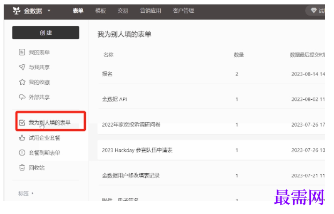The height and width of the screenshot is (214, 334).
Task: Click the 金数据 logo icon
Action: 17,10
